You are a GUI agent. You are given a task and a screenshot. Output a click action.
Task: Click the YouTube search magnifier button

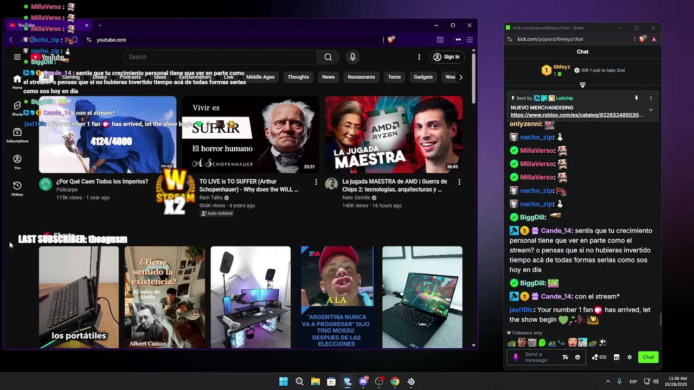click(x=328, y=57)
